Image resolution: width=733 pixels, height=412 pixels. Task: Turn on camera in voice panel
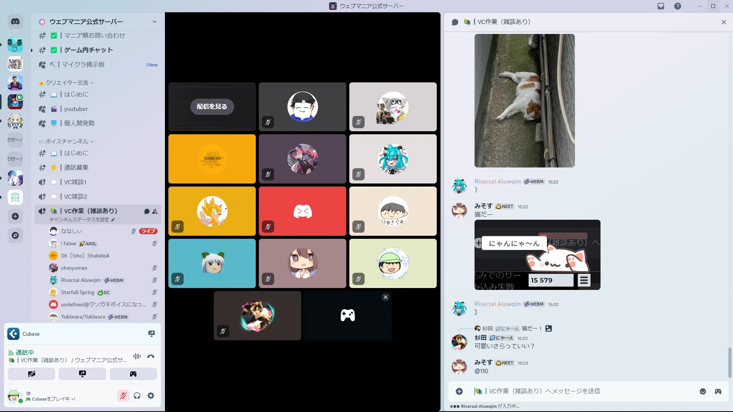pos(31,374)
